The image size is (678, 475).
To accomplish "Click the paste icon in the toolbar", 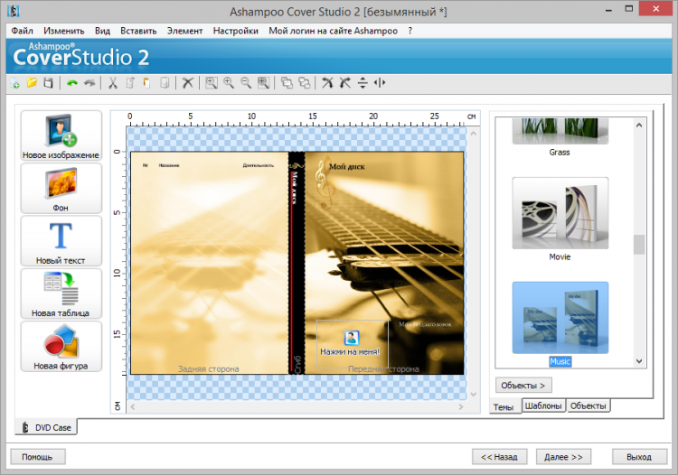I will point(147,83).
